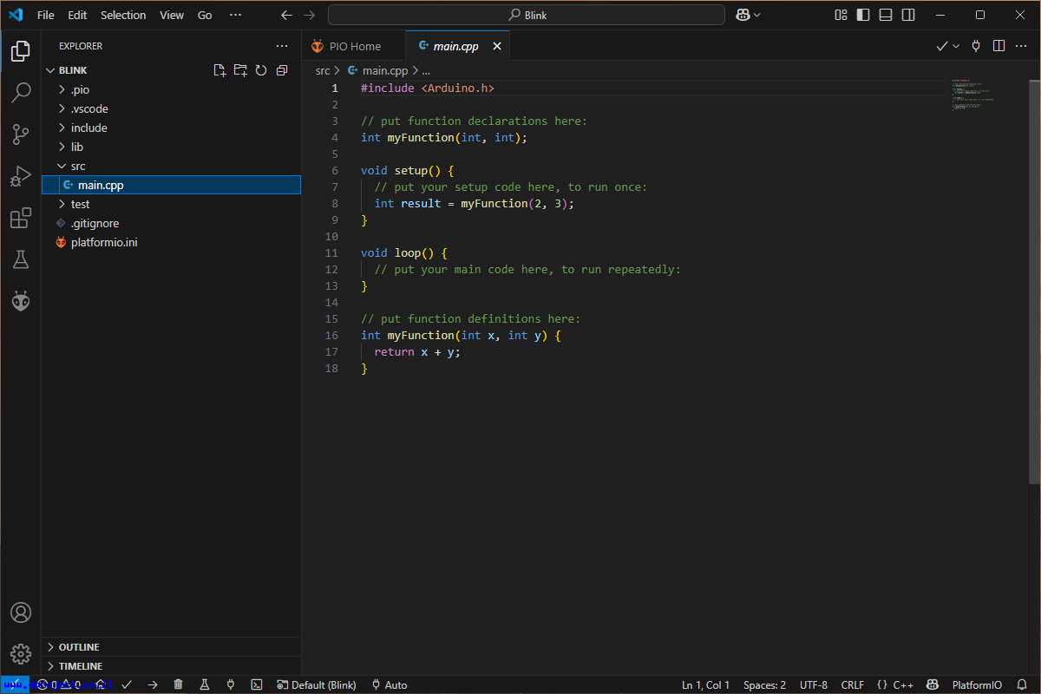
Task: Click the Build checkmark in the editor title bar
Action: (942, 46)
